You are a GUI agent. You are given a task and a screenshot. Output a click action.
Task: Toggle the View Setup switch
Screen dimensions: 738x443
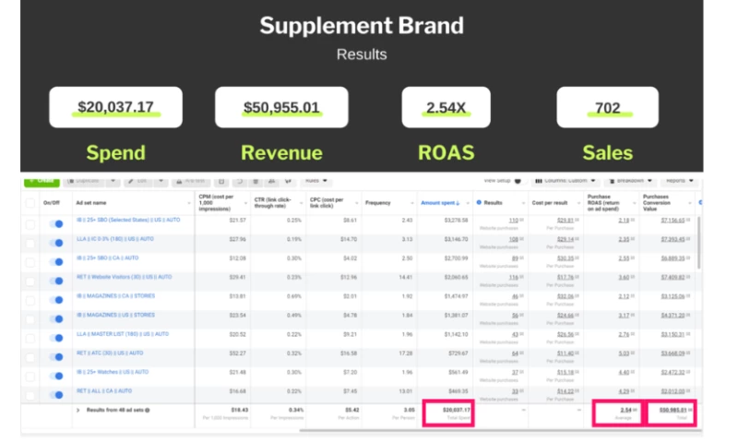point(518,181)
